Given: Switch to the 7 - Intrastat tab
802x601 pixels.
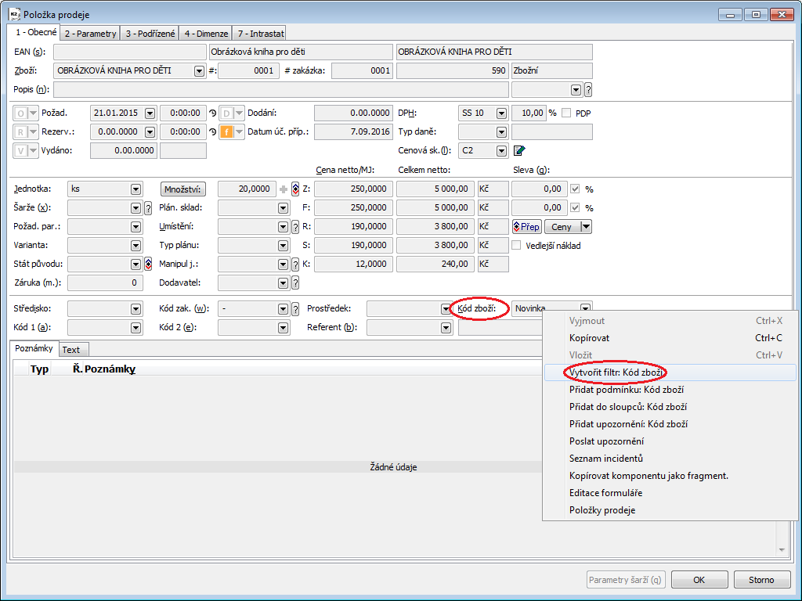Looking at the screenshot, I should pyautogui.click(x=260, y=33).
